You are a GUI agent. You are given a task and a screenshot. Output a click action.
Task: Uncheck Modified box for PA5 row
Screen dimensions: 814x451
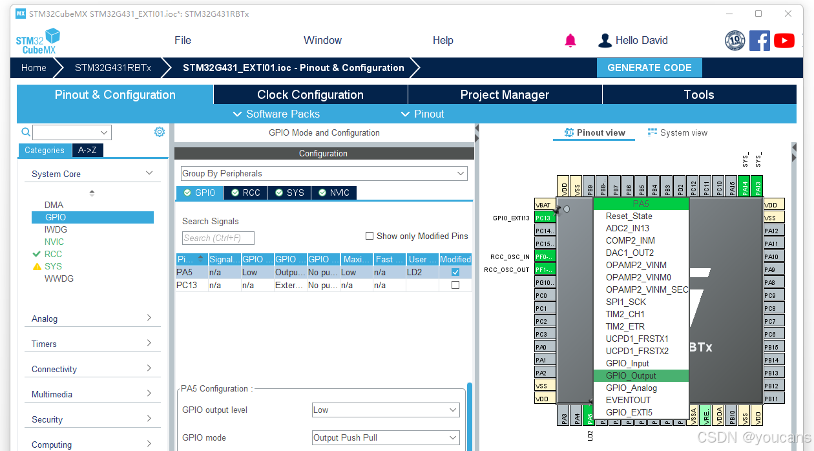coord(455,272)
